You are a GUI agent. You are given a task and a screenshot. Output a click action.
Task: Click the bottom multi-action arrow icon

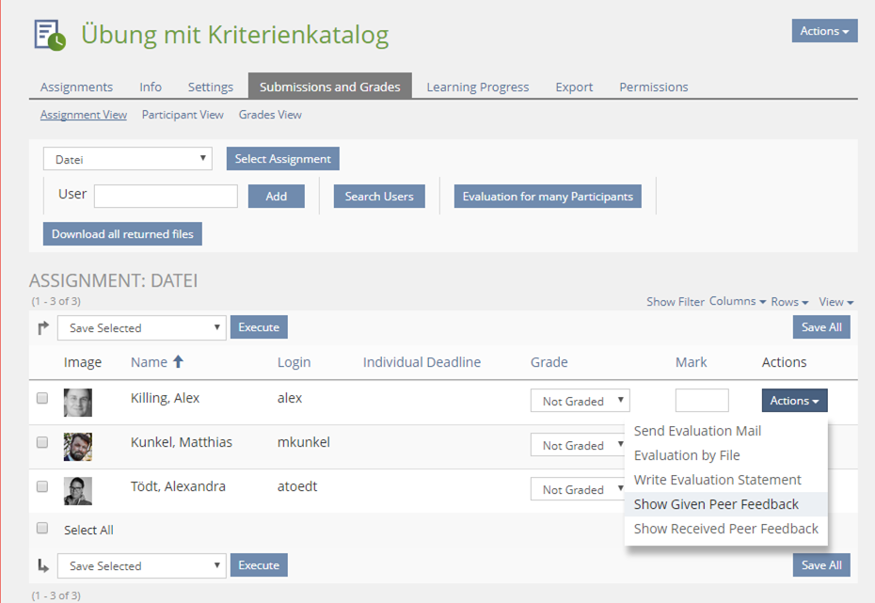[43, 565]
